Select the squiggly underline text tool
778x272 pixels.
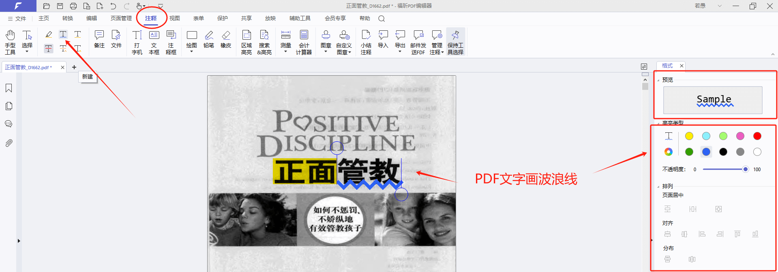click(63, 34)
